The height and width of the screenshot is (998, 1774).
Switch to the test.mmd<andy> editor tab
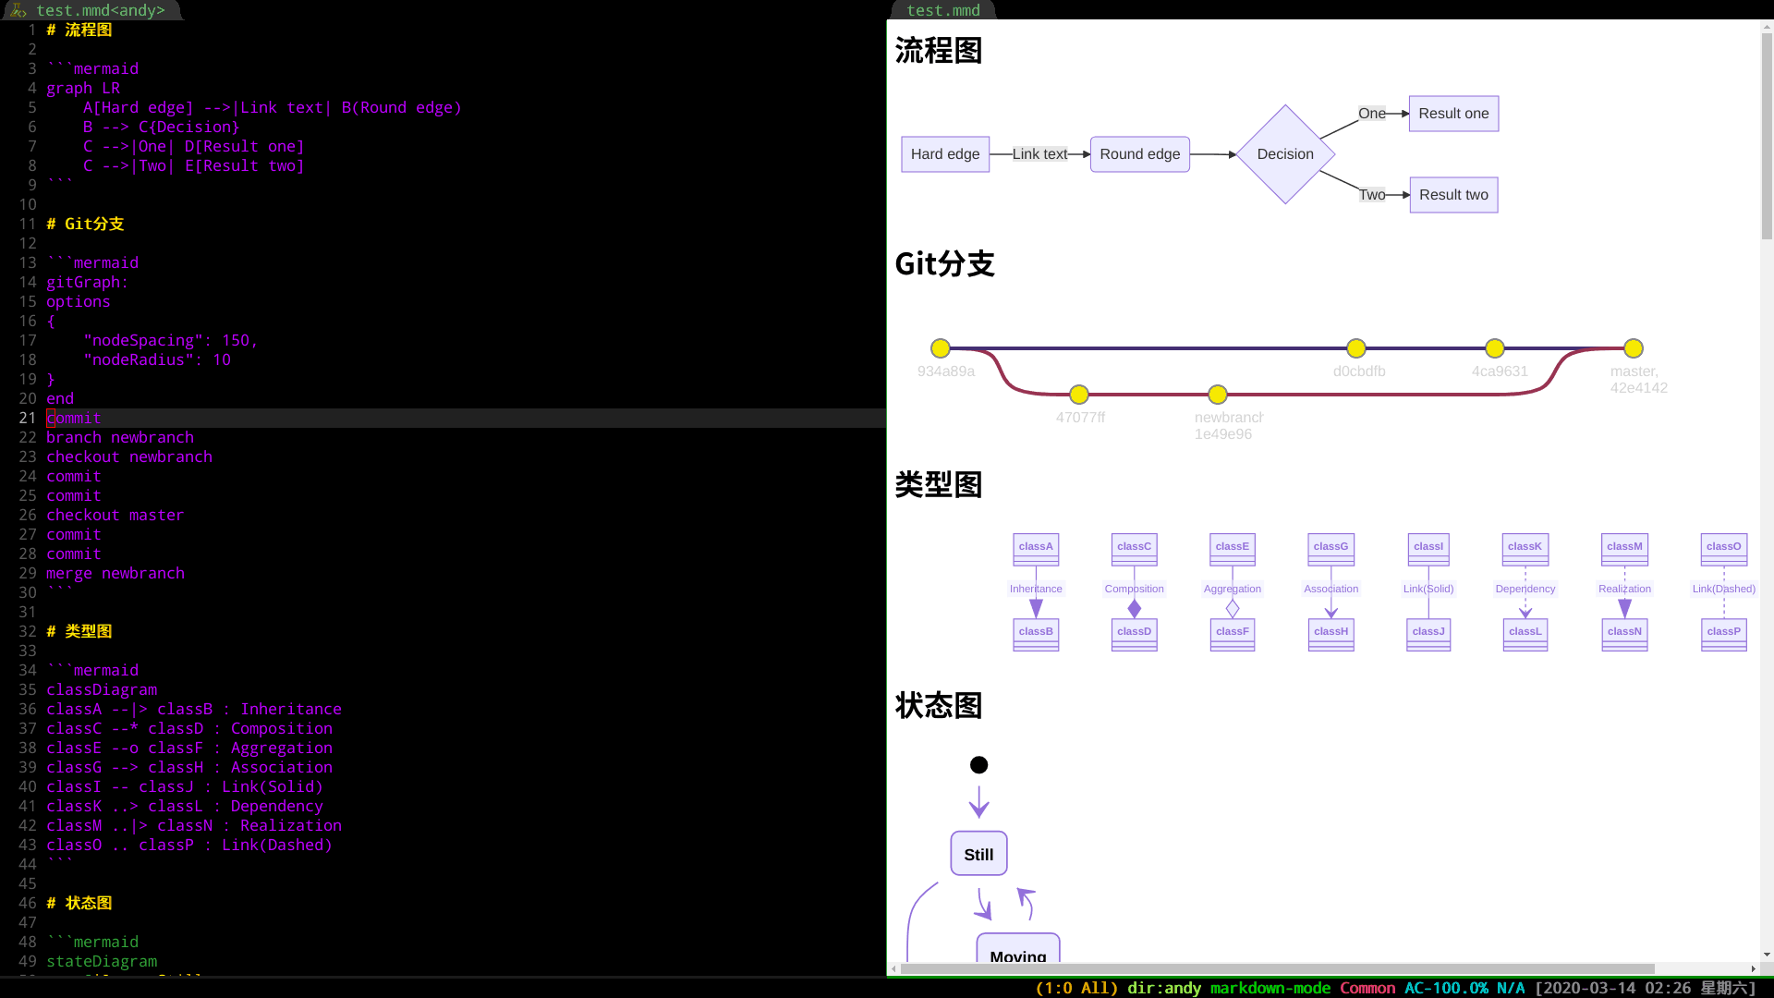coord(100,10)
